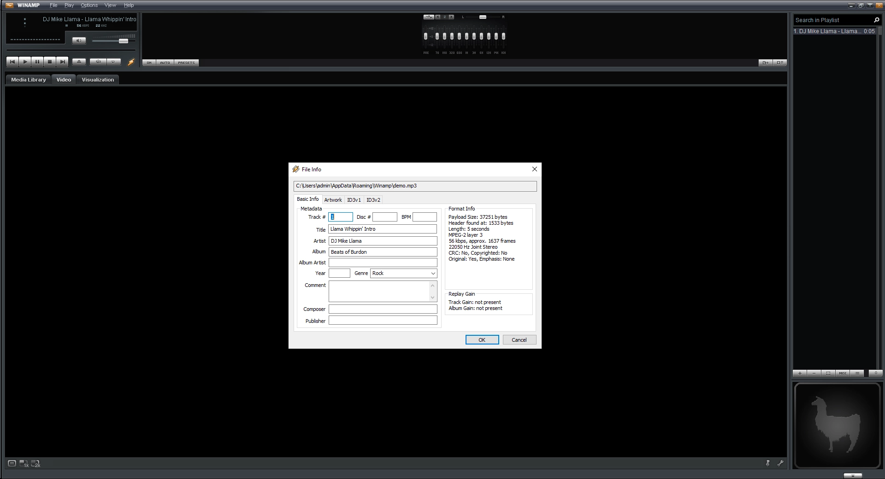Open the Play menu
Viewport: 885px width, 479px height.
[68, 5]
